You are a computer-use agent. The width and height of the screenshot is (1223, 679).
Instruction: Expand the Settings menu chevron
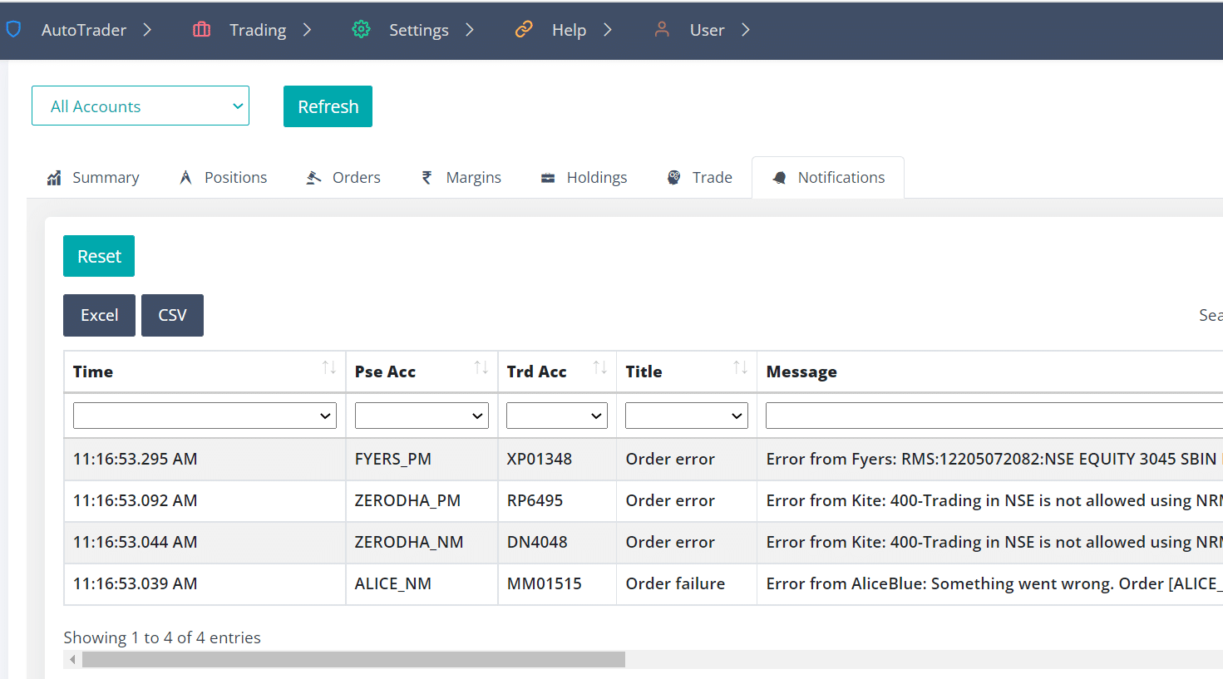coord(470,30)
